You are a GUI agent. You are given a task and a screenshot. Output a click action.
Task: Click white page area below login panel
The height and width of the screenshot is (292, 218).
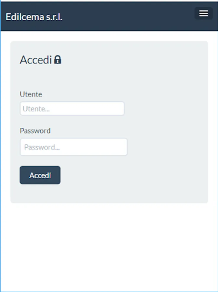(109, 246)
